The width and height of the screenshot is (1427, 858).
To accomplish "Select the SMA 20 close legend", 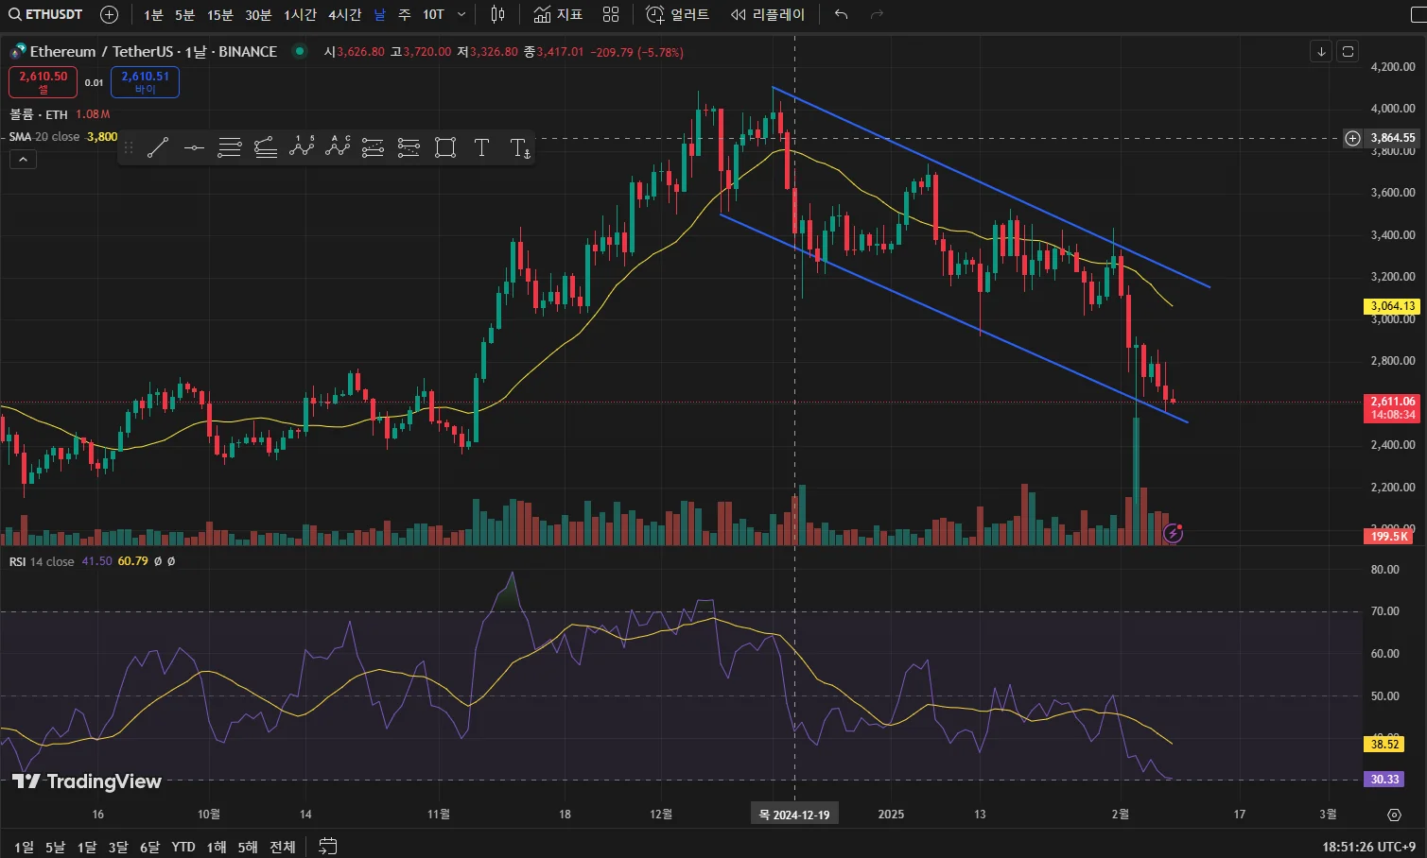I will (44, 137).
